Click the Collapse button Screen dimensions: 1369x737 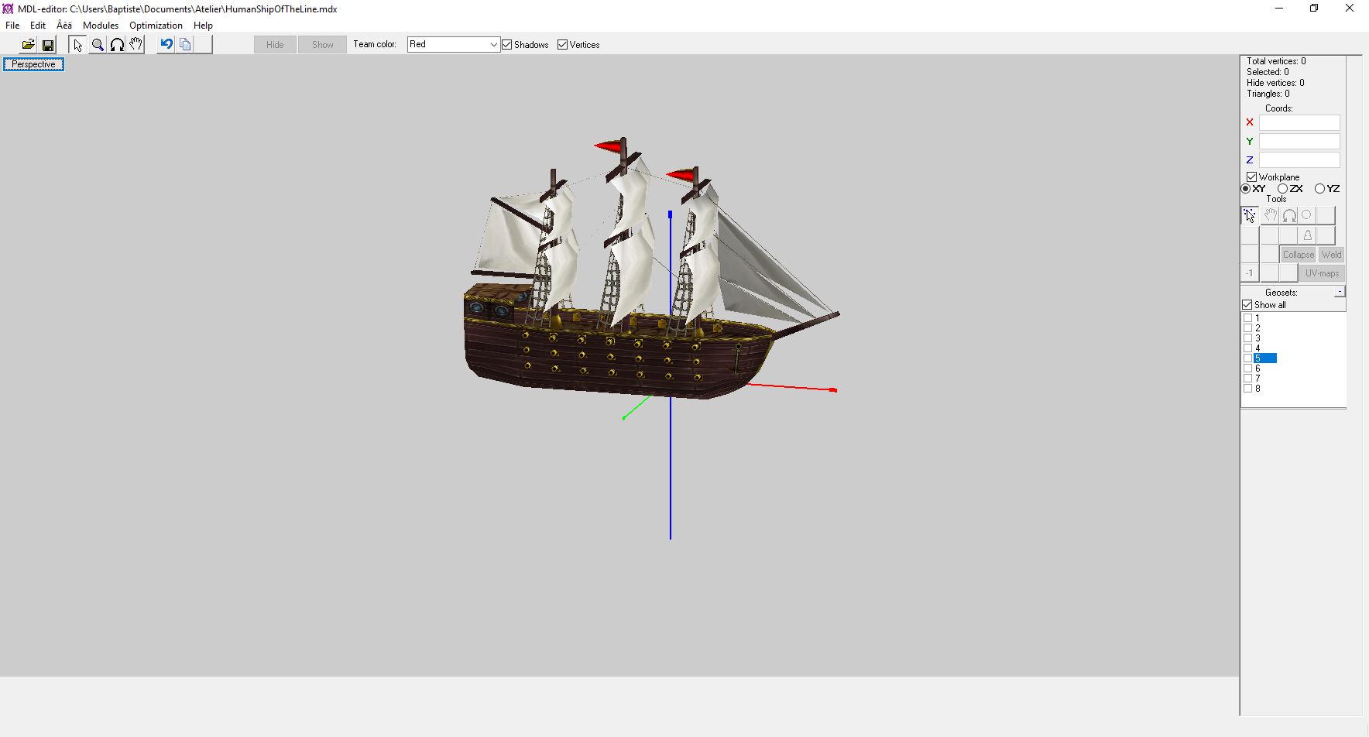click(1299, 255)
